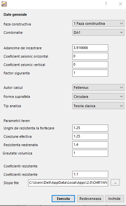This screenshot has height=206, width=126.
Task: Click the help question mark icon
Action: [106, 4]
